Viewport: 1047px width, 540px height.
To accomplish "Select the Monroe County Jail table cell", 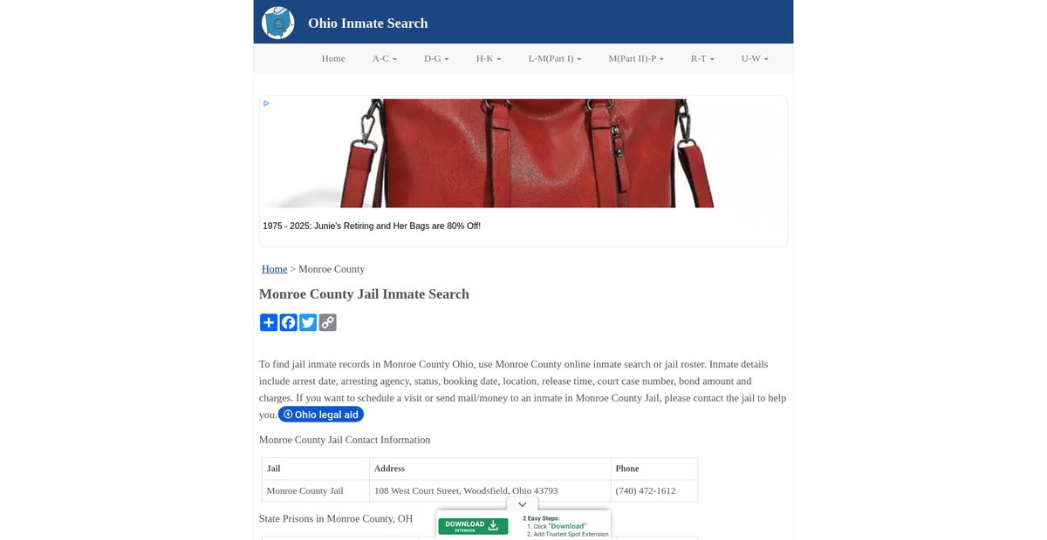I will 316,490.
